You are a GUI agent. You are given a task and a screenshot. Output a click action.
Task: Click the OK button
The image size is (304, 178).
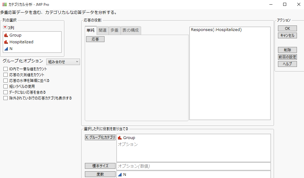point(287,28)
